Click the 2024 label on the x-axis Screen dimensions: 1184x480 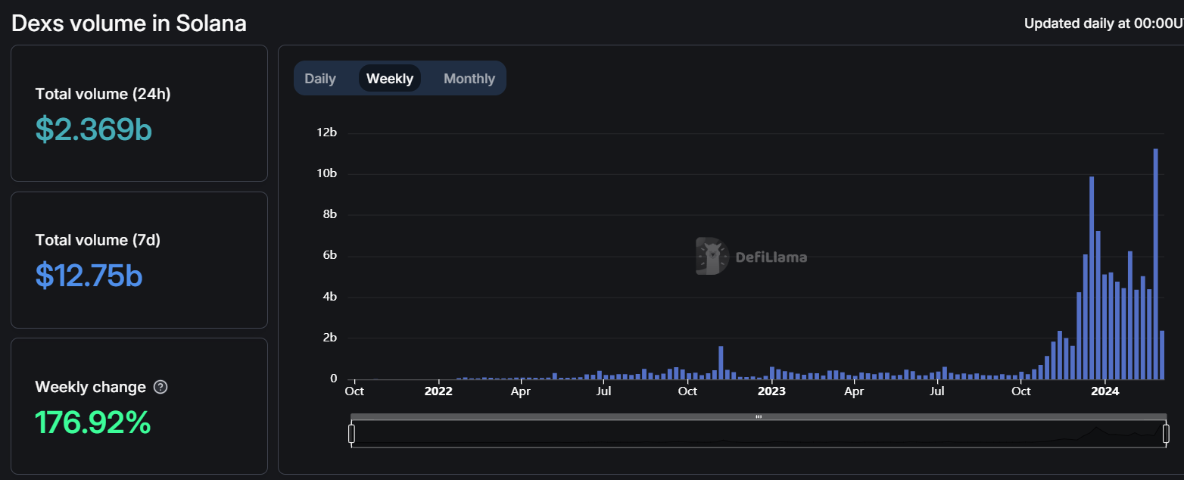pos(1105,391)
